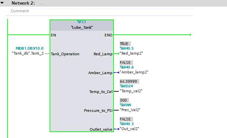Screen dimensions: 227x138
Task: Click the ENO output pin of Lube_Tank
Action: click(x=109, y=35)
